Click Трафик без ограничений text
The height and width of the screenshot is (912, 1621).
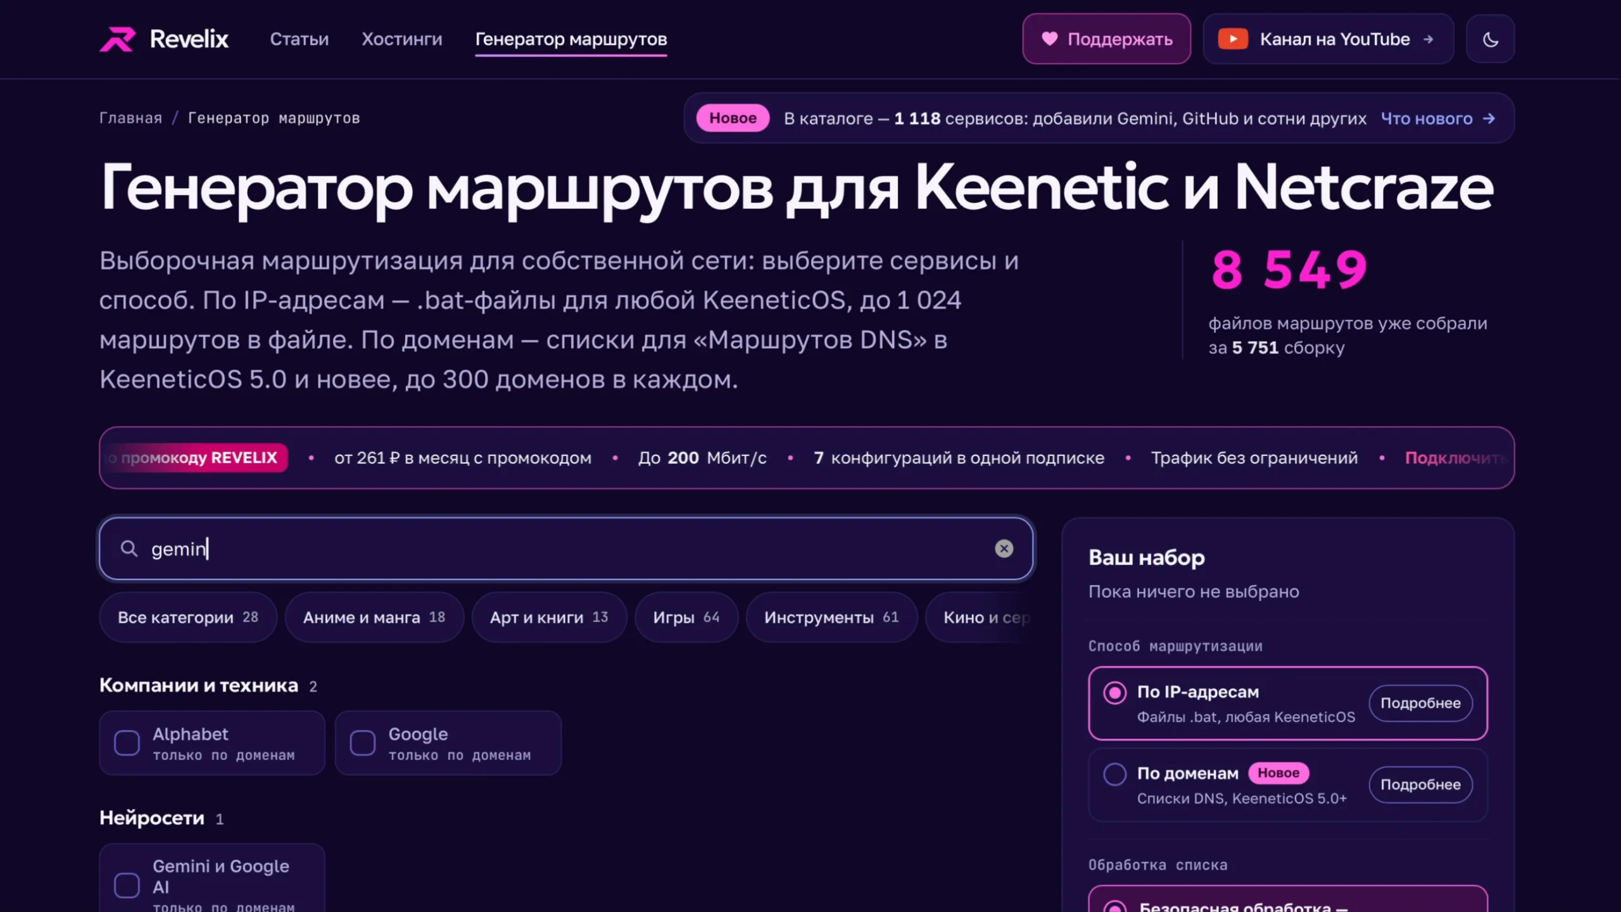coord(1254,458)
